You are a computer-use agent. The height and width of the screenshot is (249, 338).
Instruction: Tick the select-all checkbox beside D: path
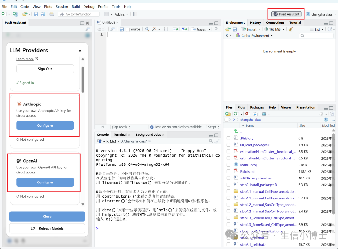click(x=227, y=120)
